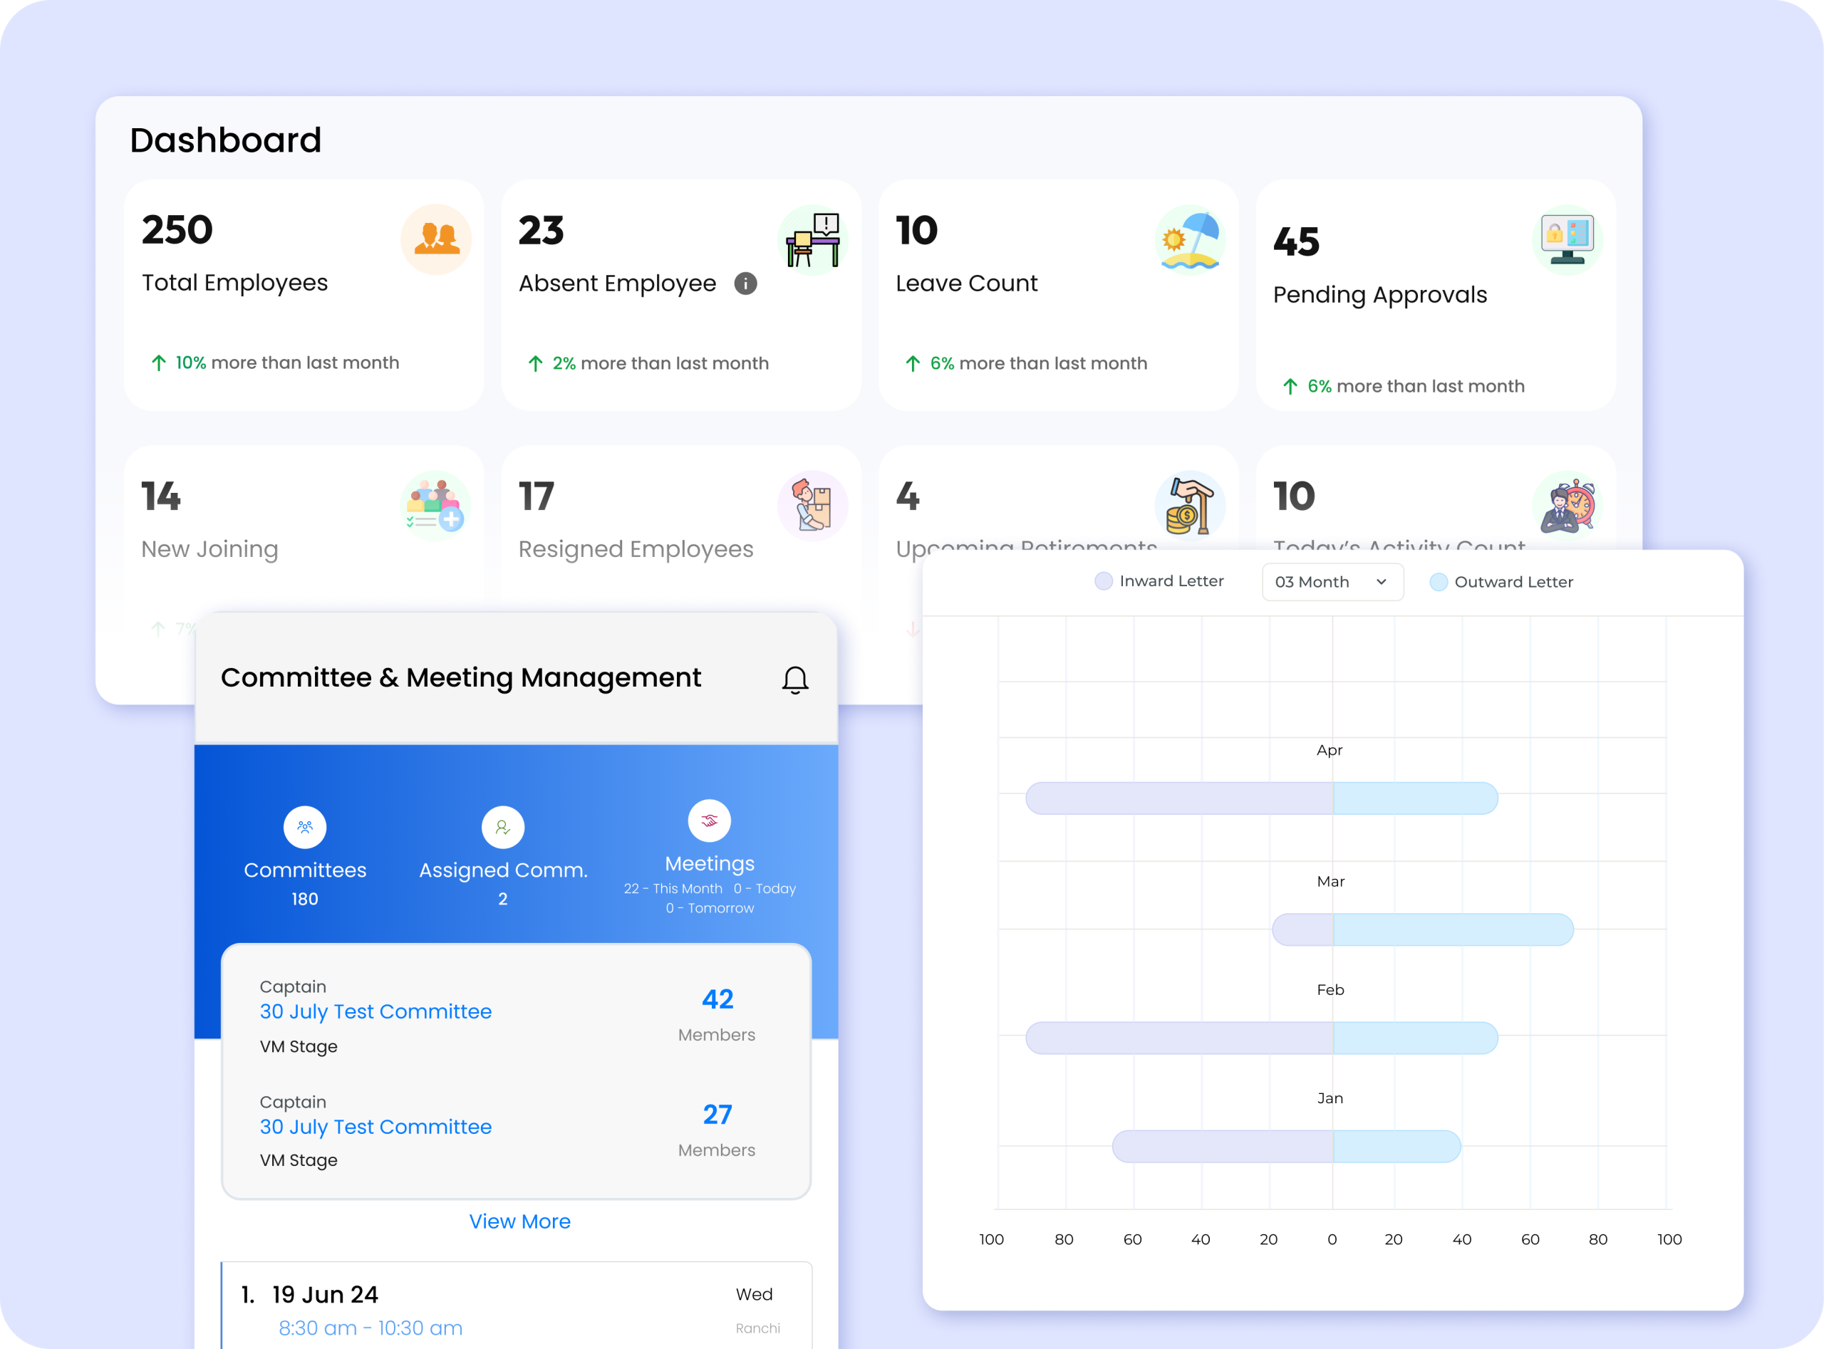Image resolution: width=1824 pixels, height=1349 pixels.
Task: Click the Committees people icon
Action: [x=305, y=827]
